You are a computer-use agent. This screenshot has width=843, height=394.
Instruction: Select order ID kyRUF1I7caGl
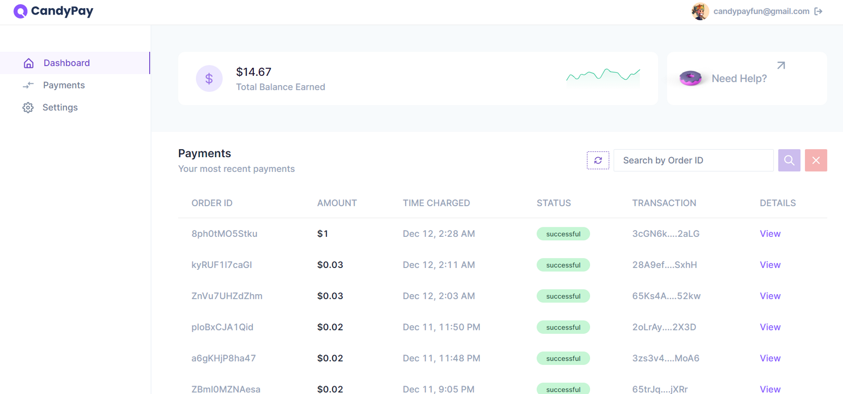click(222, 265)
